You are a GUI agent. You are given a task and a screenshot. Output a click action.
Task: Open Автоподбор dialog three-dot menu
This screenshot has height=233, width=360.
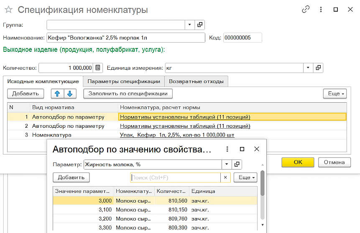(x=227, y=149)
